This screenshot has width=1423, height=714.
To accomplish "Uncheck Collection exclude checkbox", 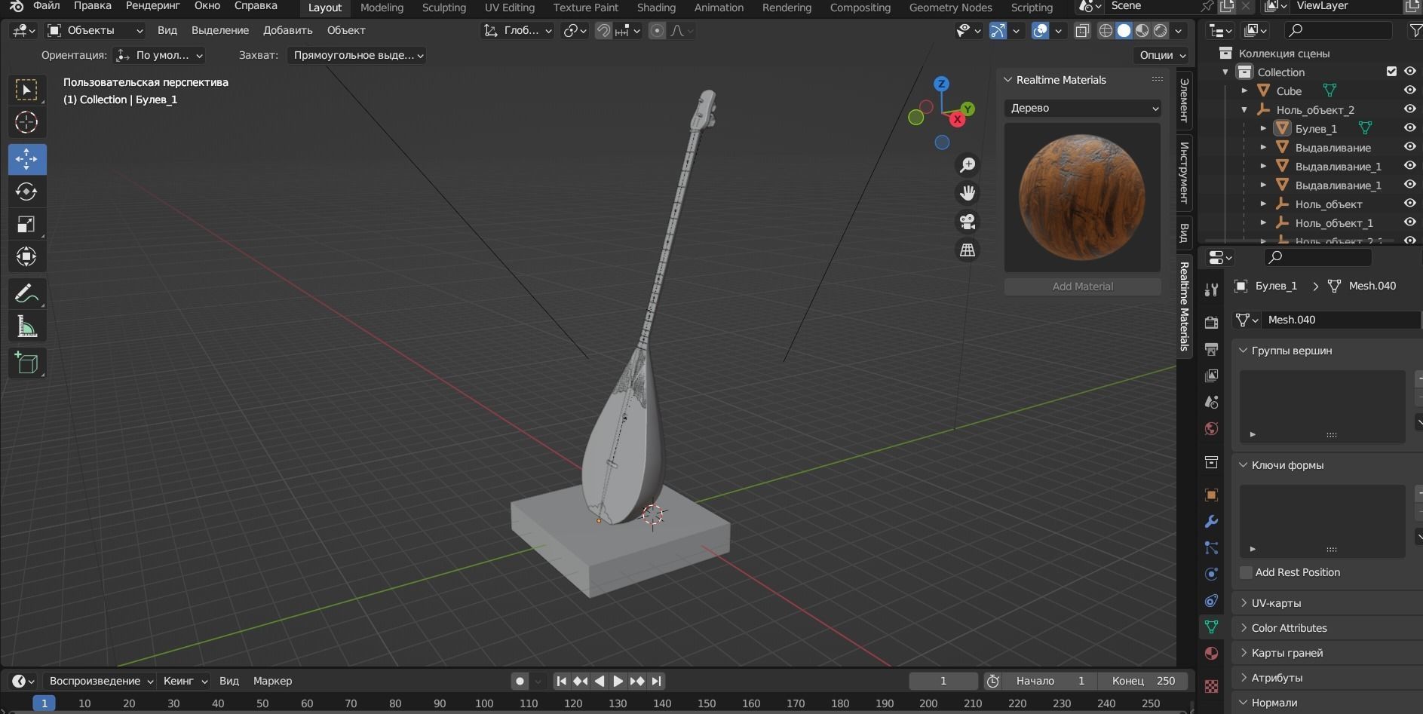I will click(x=1391, y=72).
